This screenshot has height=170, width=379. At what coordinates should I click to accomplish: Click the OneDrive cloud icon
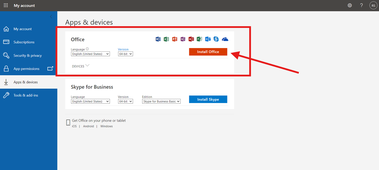[225, 39]
